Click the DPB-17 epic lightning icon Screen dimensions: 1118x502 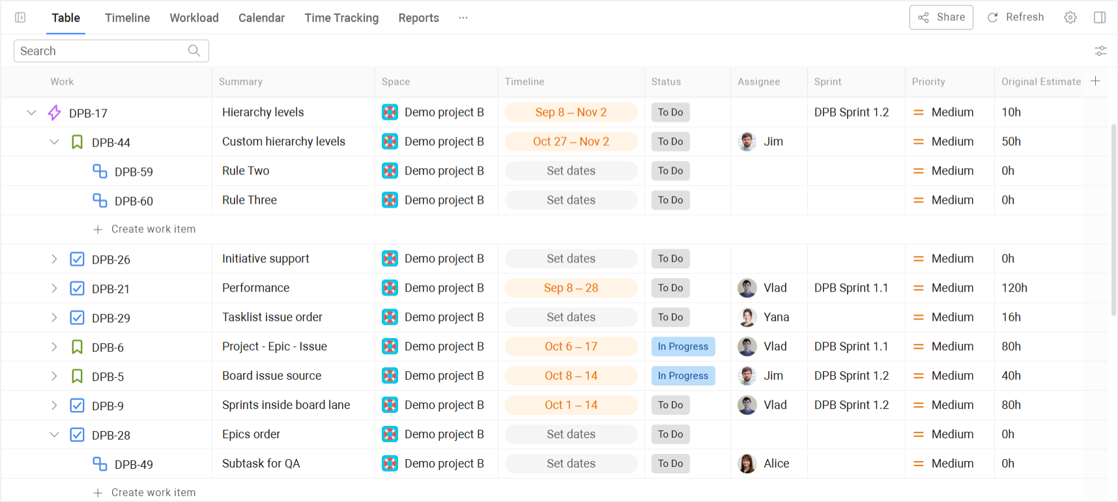[55, 113]
